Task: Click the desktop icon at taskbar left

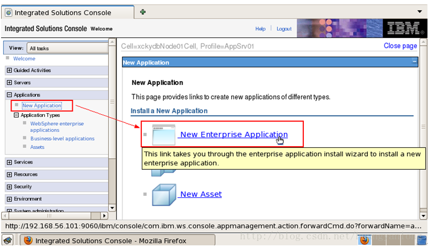Action: pos(8,240)
